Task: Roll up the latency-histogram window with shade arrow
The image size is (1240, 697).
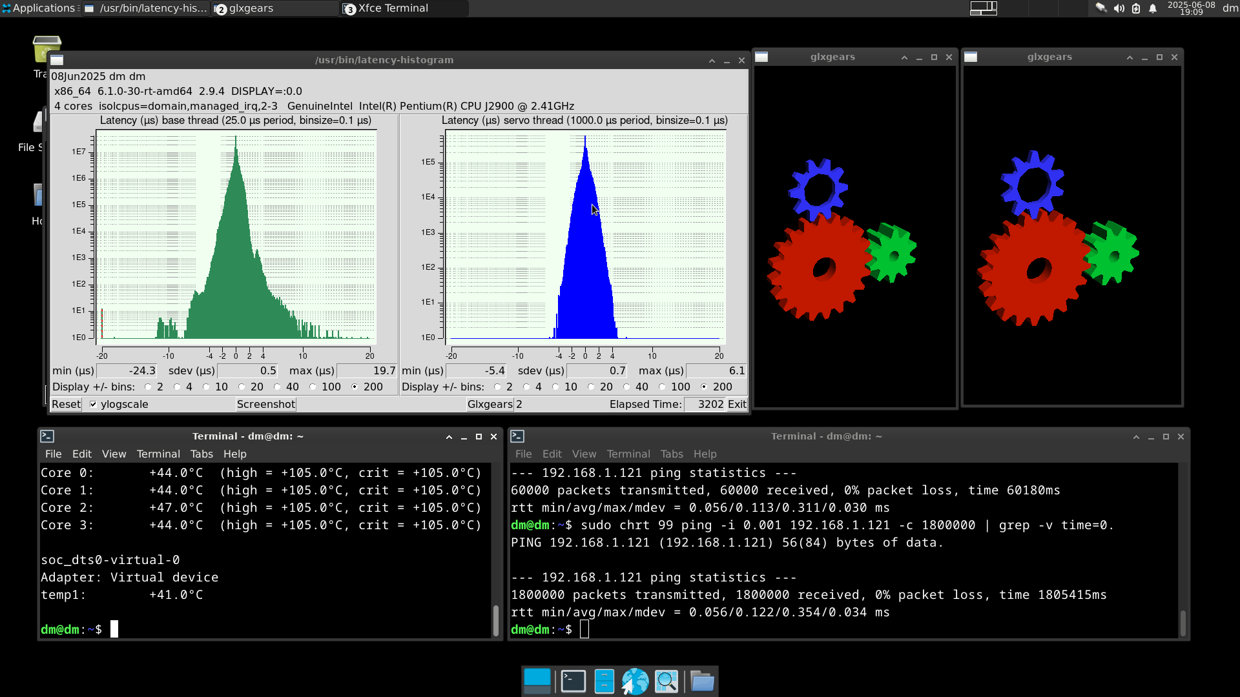Action: 712,60
